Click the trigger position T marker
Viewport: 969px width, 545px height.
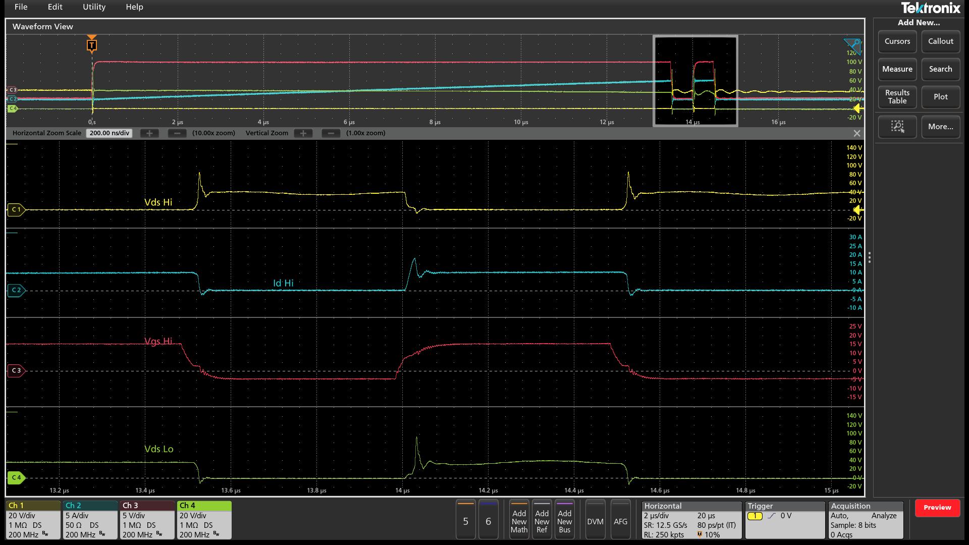pyautogui.click(x=91, y=45)
